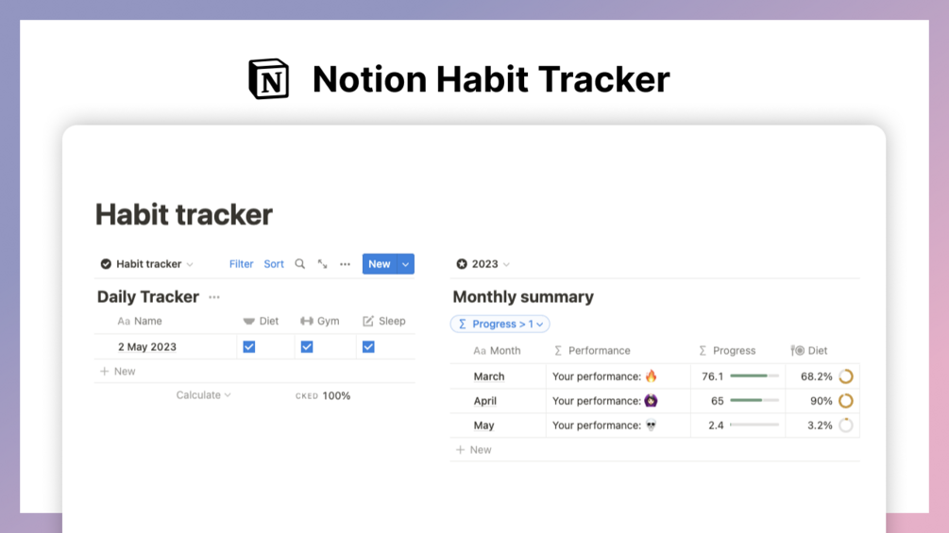
Task: Click the 2023 star view icon
Action: 462,264
